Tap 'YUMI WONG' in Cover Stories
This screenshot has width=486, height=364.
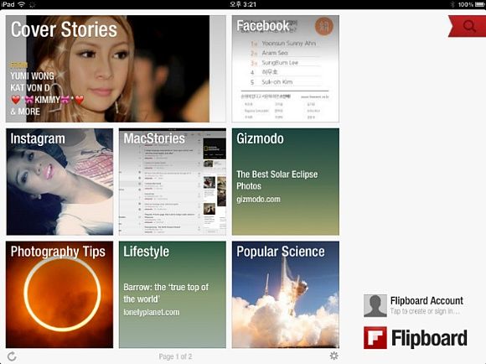[32, 75]
